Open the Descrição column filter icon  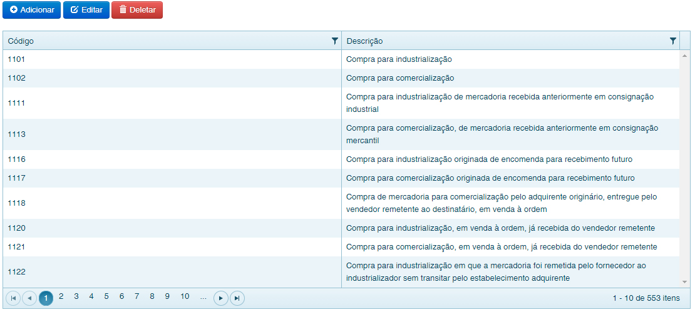[x=673, y=41]
